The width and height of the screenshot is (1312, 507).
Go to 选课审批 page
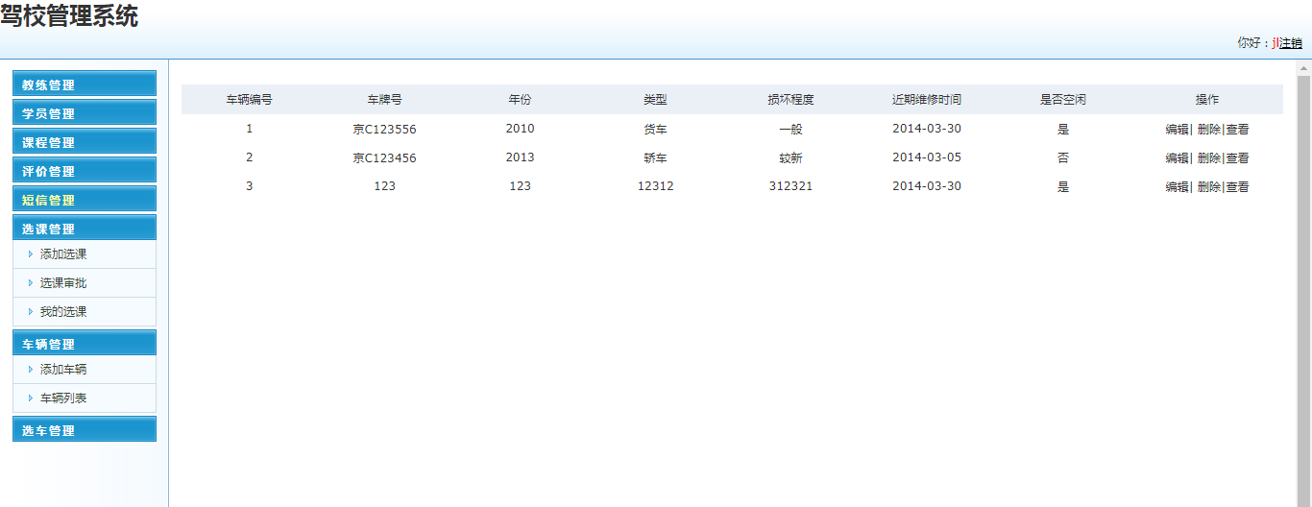pyautogui.click(x=63, y=283)
